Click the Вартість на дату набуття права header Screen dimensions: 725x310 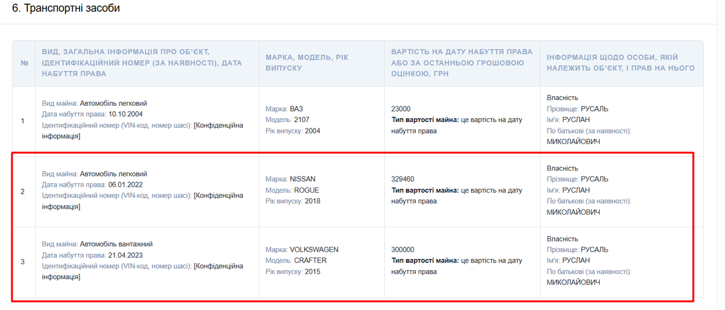point(462,63)
